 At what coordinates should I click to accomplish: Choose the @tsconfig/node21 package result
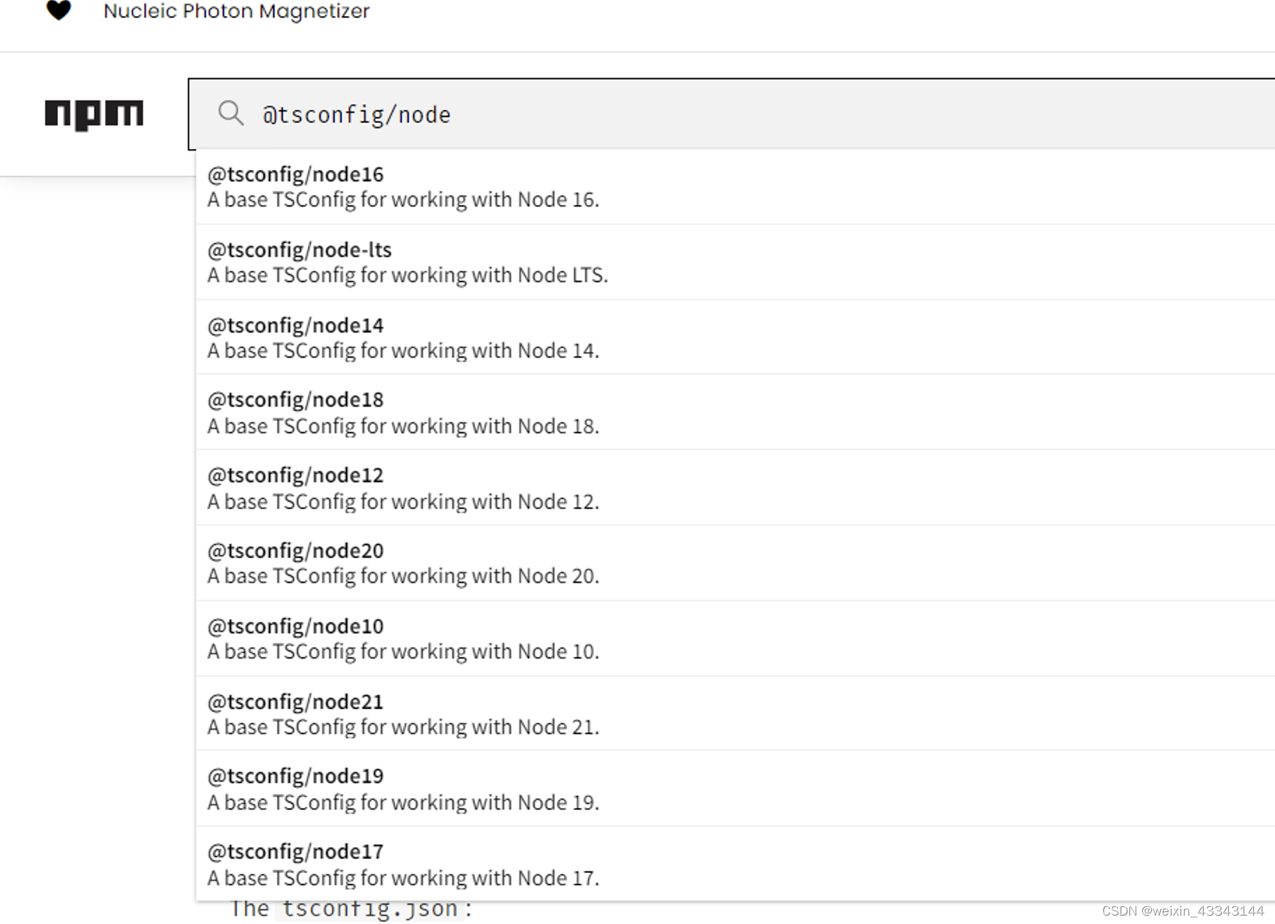tap(735, 714)
